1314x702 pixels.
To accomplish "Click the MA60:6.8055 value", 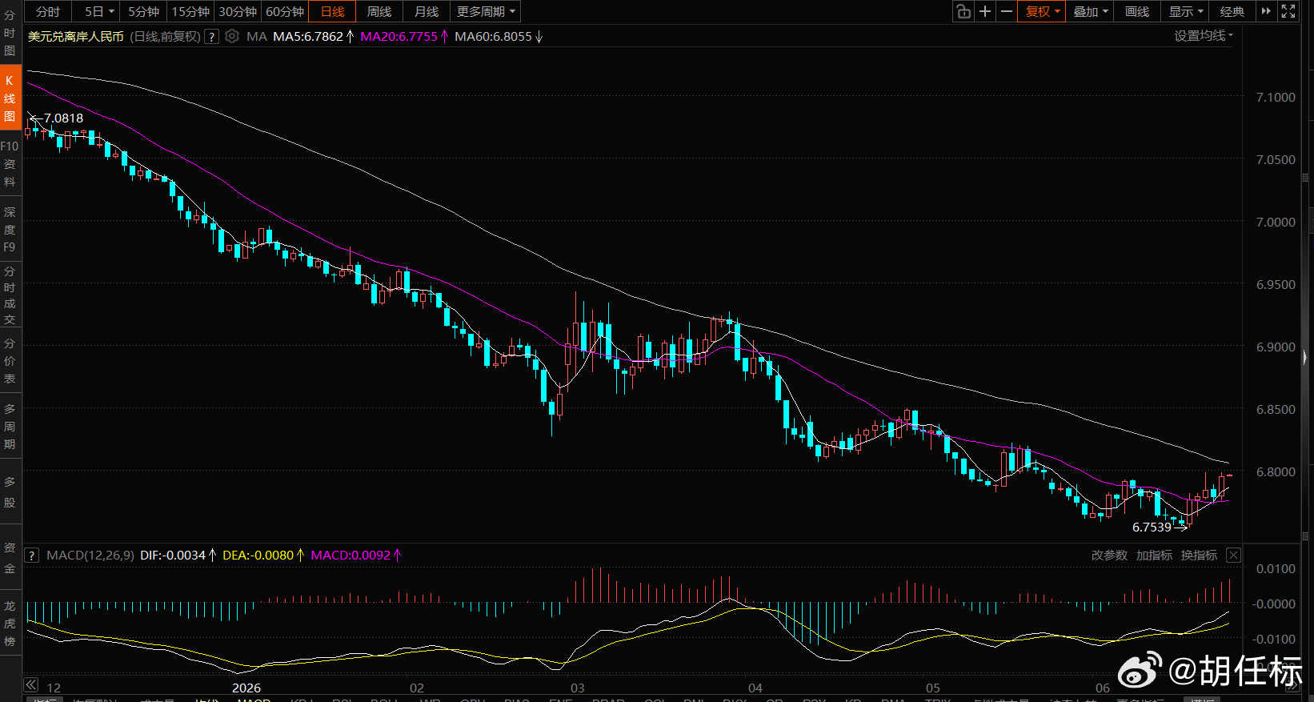I will click(493, 36).
